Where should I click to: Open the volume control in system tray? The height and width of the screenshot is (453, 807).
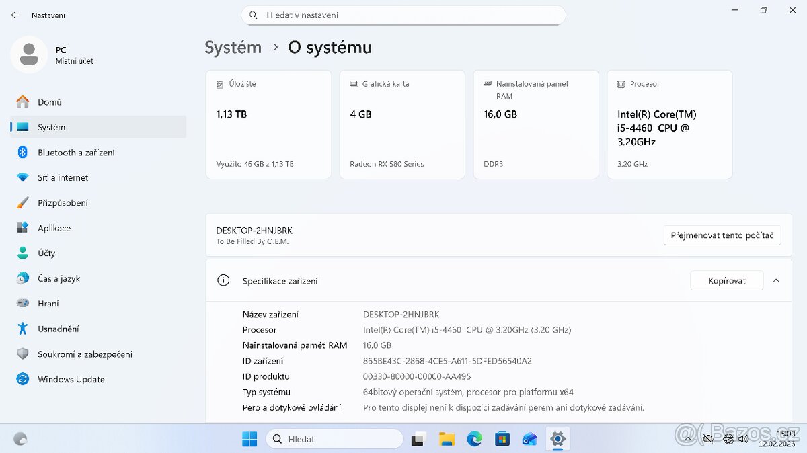744,438
